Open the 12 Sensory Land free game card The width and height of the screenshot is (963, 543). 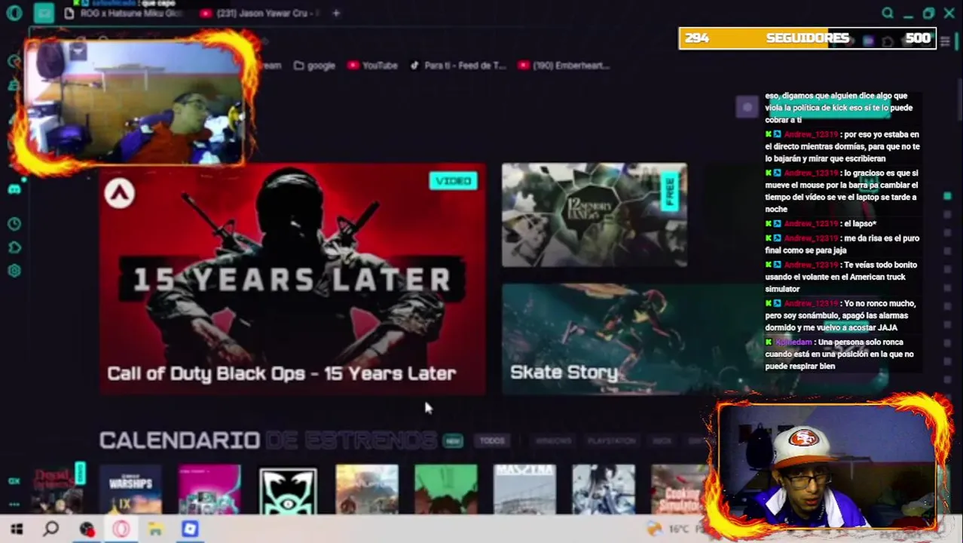pos(595,215)
